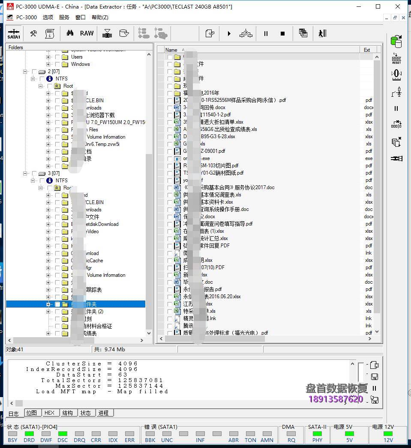
Task: Click the RESET icon in right sidebar
Action: (396, 58)
